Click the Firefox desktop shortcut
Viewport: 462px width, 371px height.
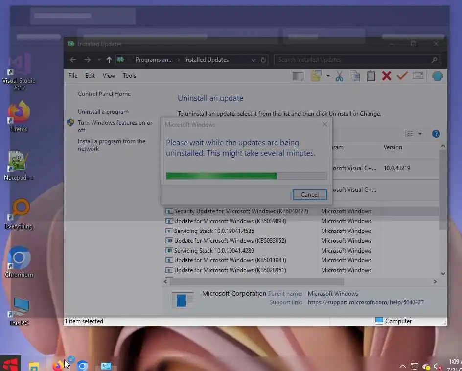19,116
